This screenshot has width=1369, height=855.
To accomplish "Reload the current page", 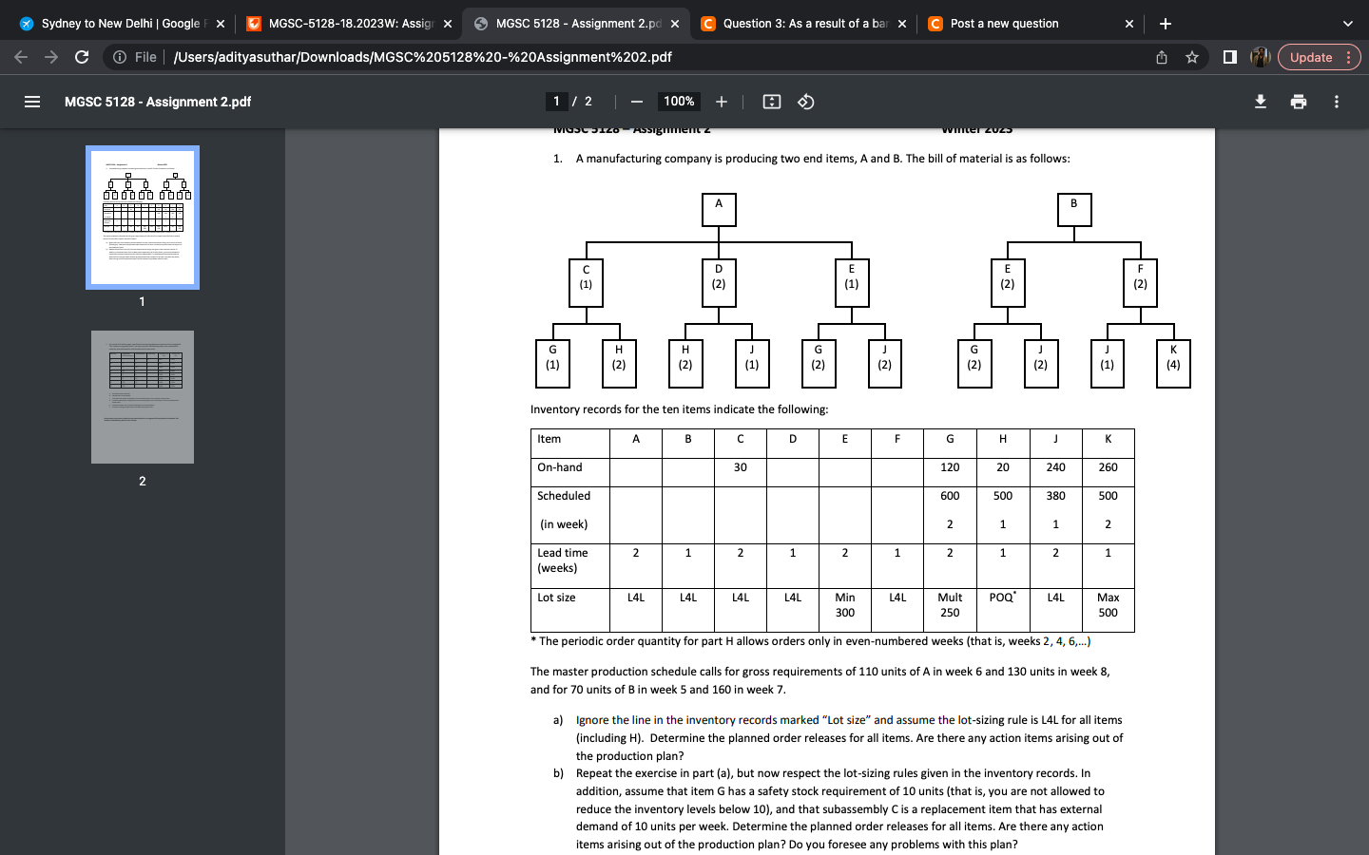I will (82, 57).
